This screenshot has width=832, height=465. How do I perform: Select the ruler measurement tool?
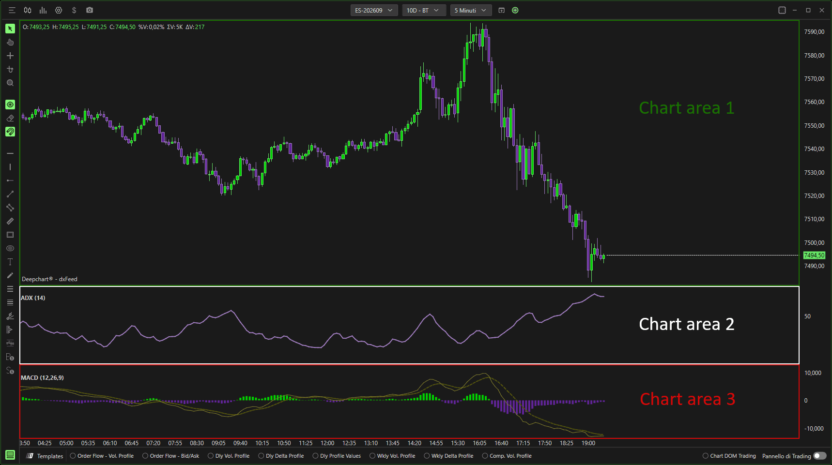10,221
